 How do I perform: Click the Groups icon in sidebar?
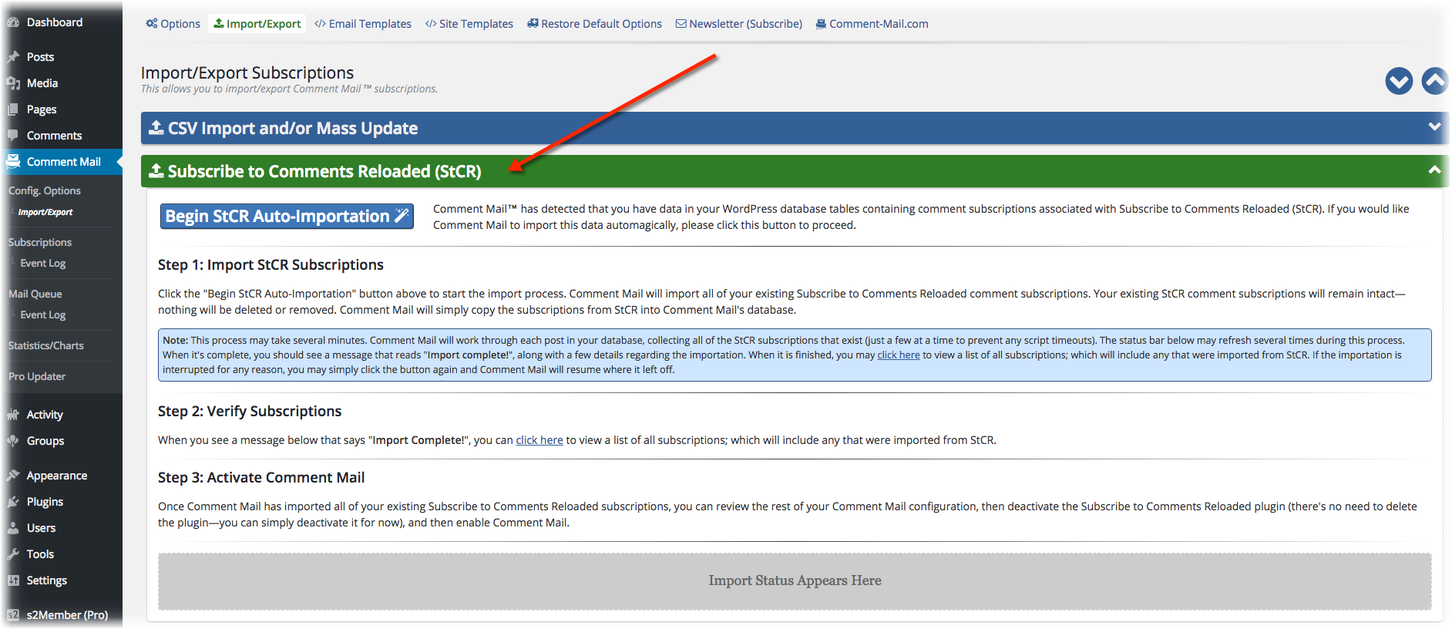[13, 441]
